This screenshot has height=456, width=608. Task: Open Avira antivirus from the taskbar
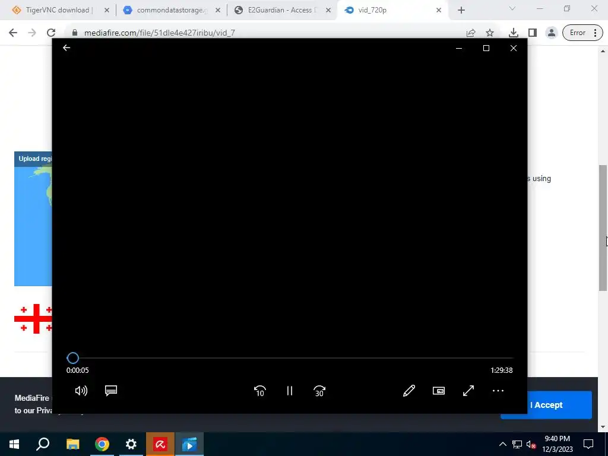160,444
